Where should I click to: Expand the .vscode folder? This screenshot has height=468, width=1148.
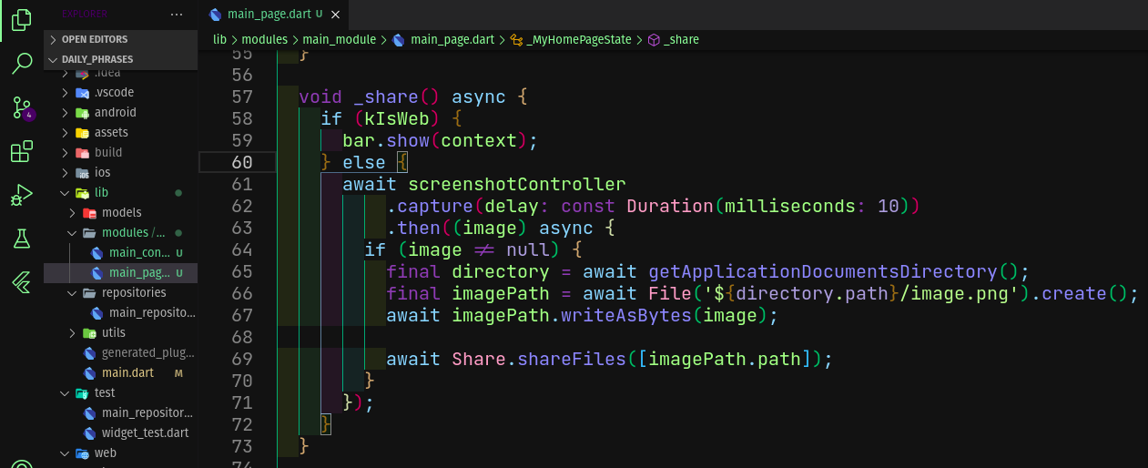click(x=120, y=92)
